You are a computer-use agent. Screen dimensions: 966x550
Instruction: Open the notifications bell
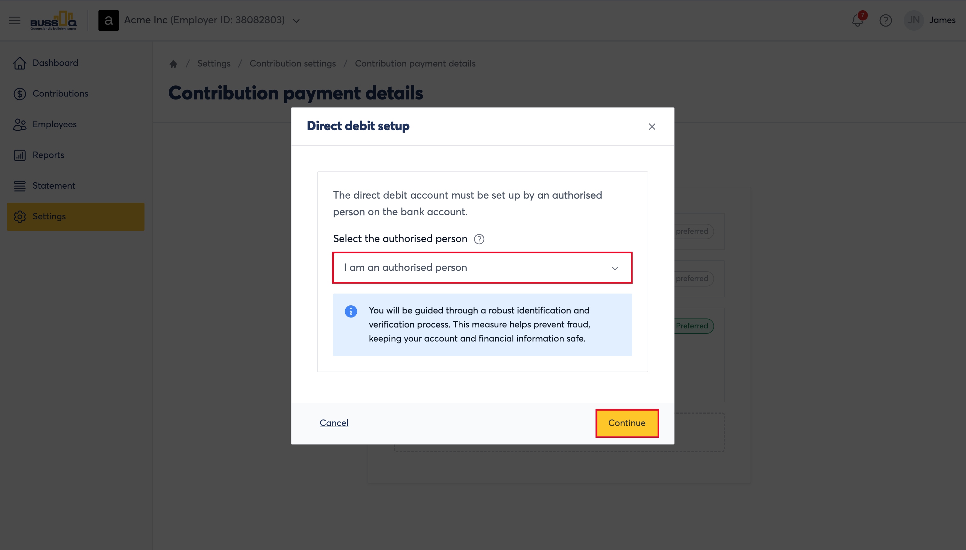point(858,20)
